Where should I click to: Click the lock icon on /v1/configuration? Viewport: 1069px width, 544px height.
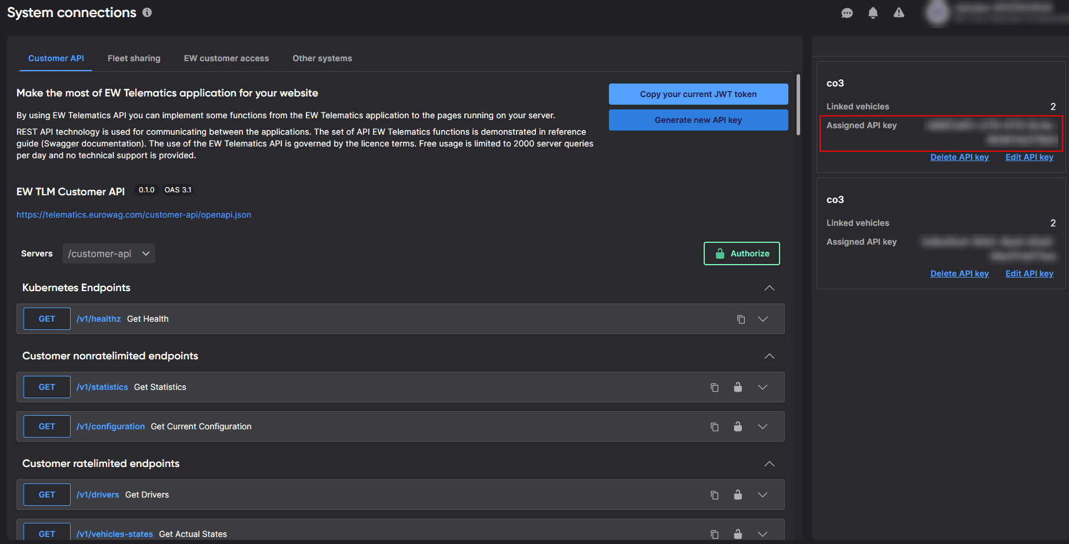pos(738,426)
